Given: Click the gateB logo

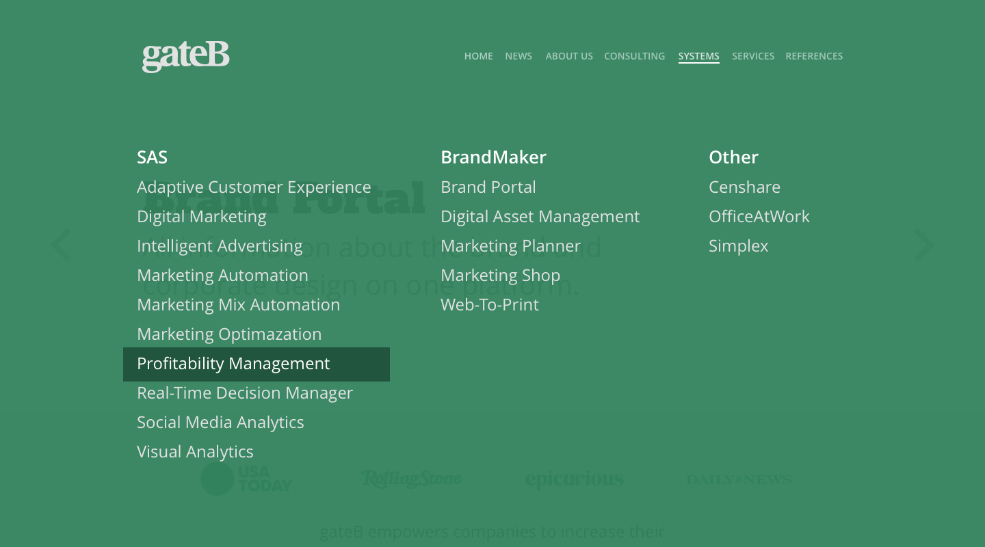Looking at the screenshot, I should tap(185, 55).
